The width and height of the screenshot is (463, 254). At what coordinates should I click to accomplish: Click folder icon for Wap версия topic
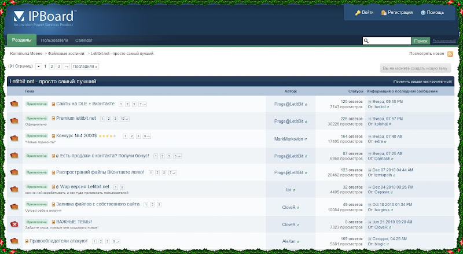14,189
